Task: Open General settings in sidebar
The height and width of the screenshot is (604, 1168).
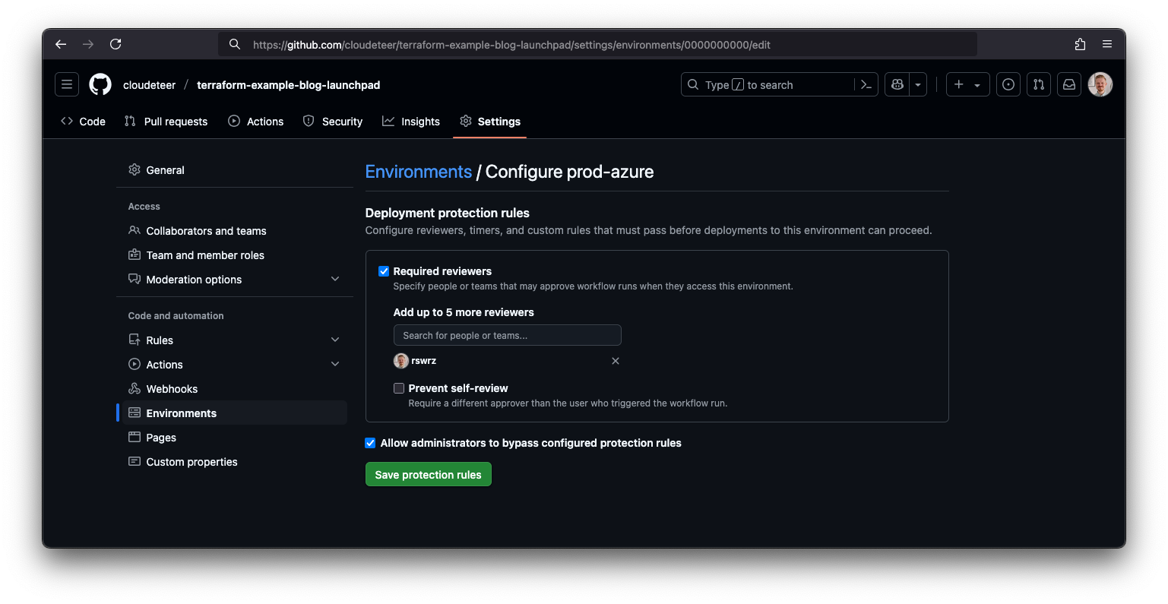Action: click(x=235, y=170)
